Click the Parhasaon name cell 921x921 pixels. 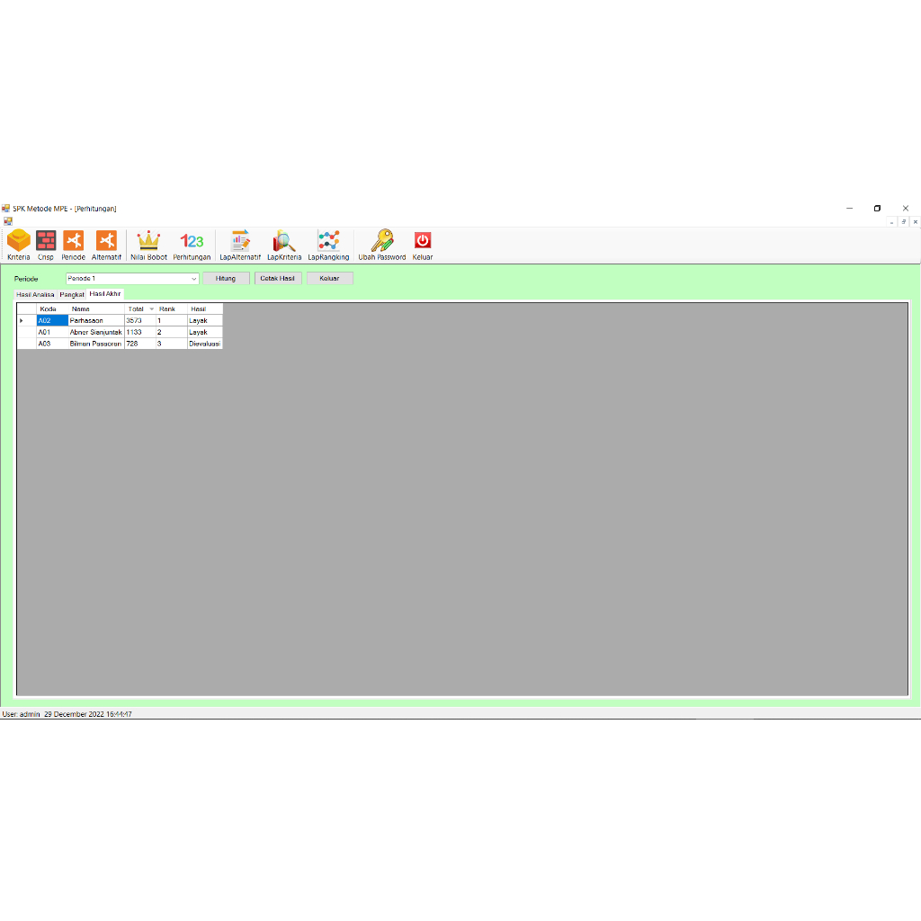[x=95, y=321]
